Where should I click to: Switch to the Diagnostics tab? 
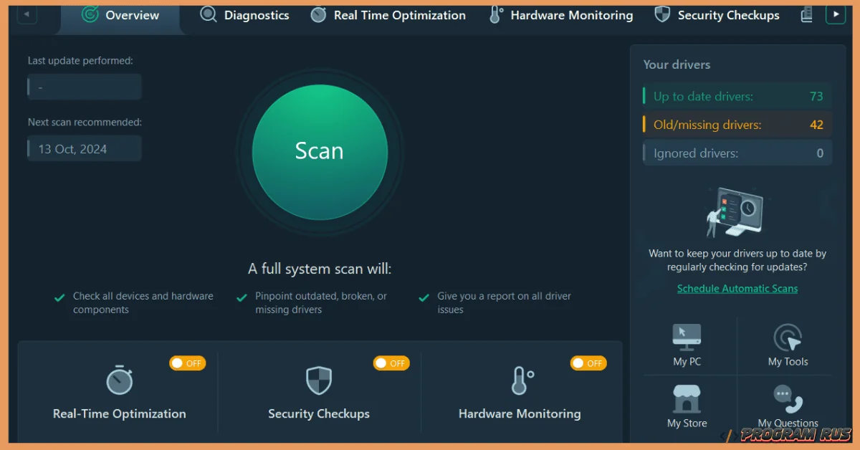244,15
